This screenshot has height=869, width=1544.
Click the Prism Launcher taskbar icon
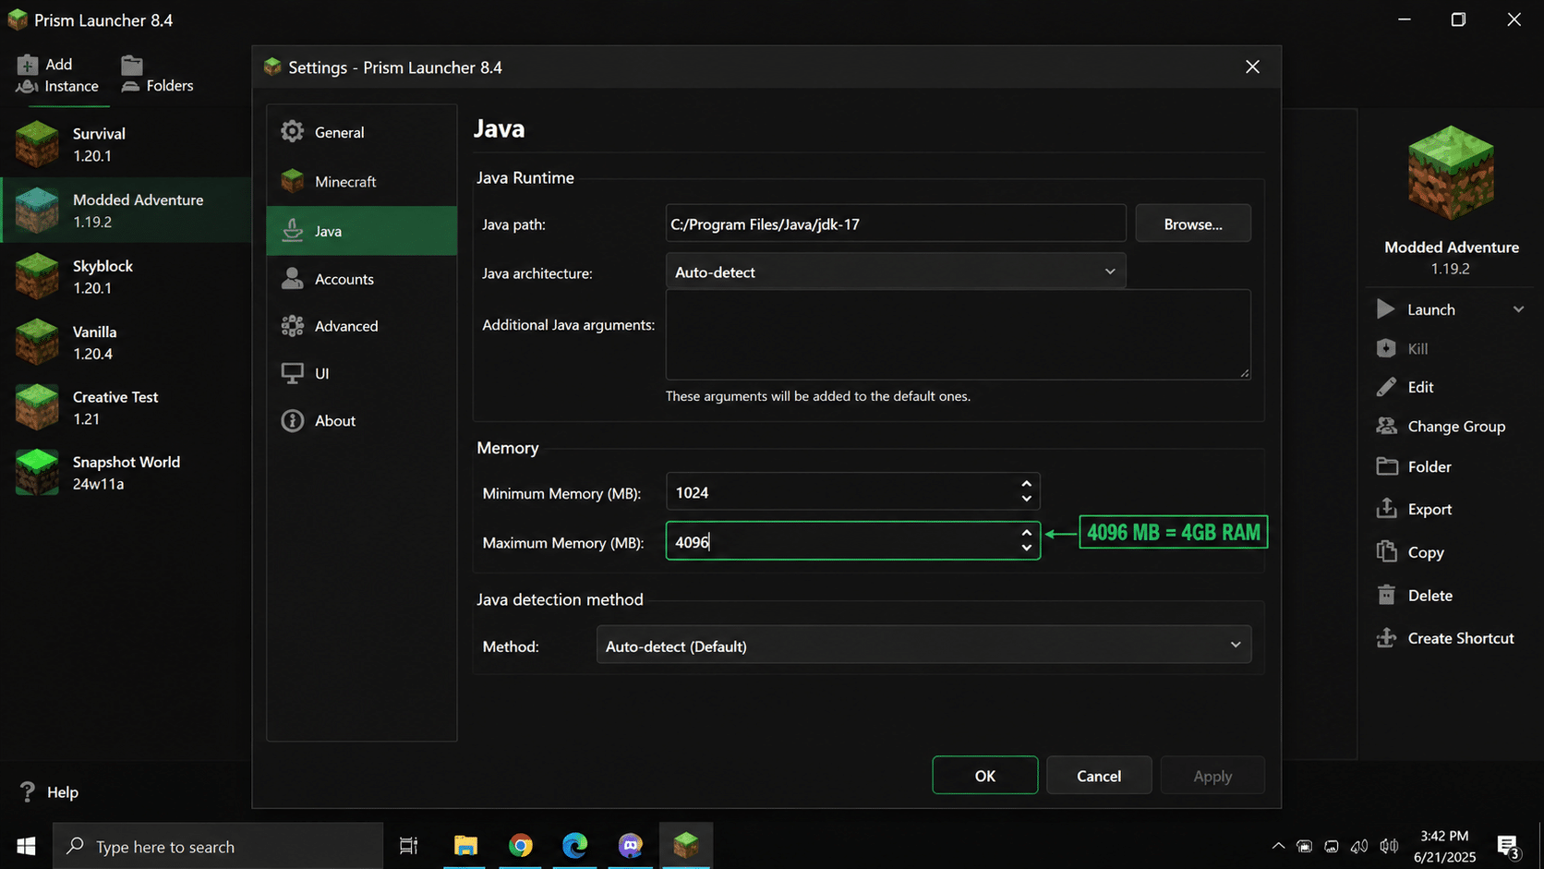[x=686, y=846]
